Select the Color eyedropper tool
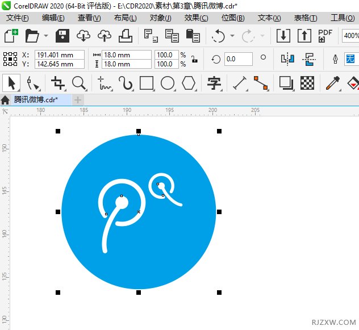 tap(333, 83)
